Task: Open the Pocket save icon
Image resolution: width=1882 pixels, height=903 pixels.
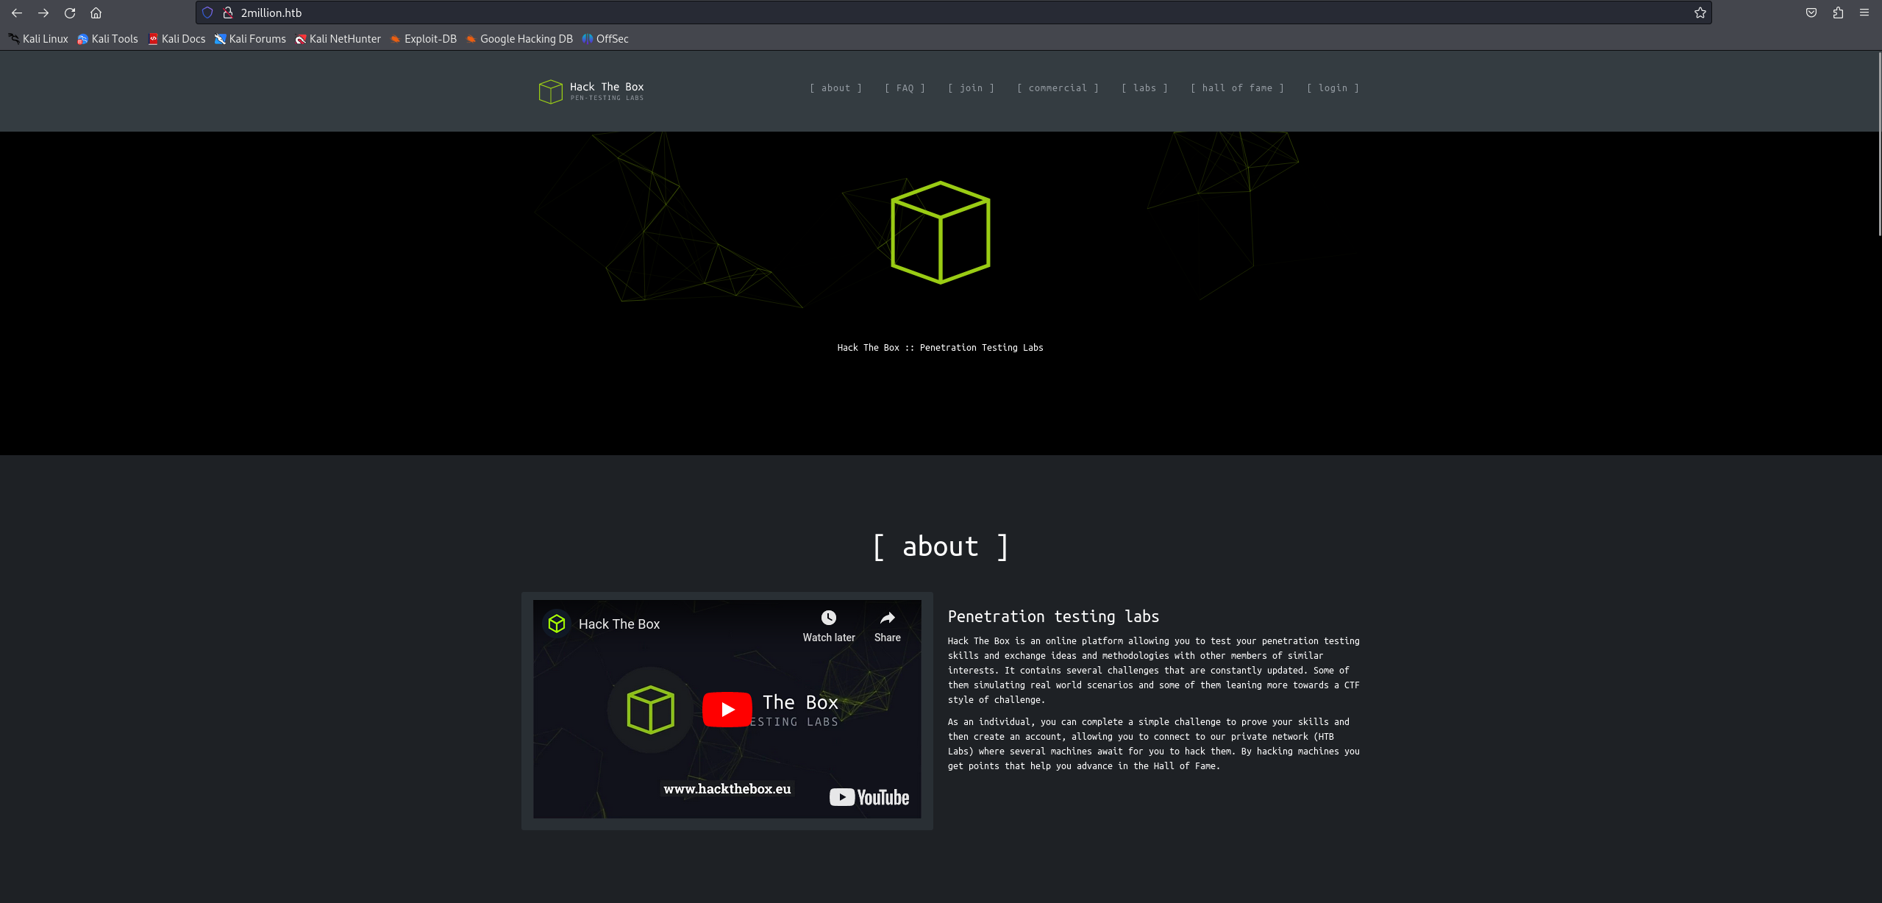Action: point(1811,13)
